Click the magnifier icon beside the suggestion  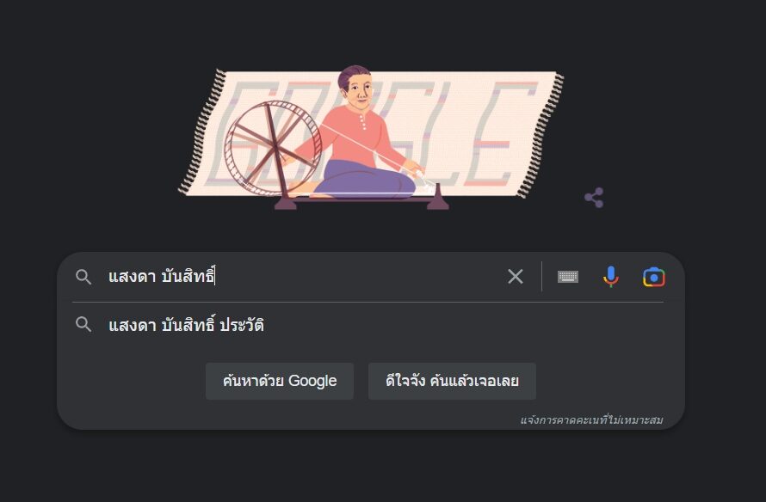coord(83,324)
